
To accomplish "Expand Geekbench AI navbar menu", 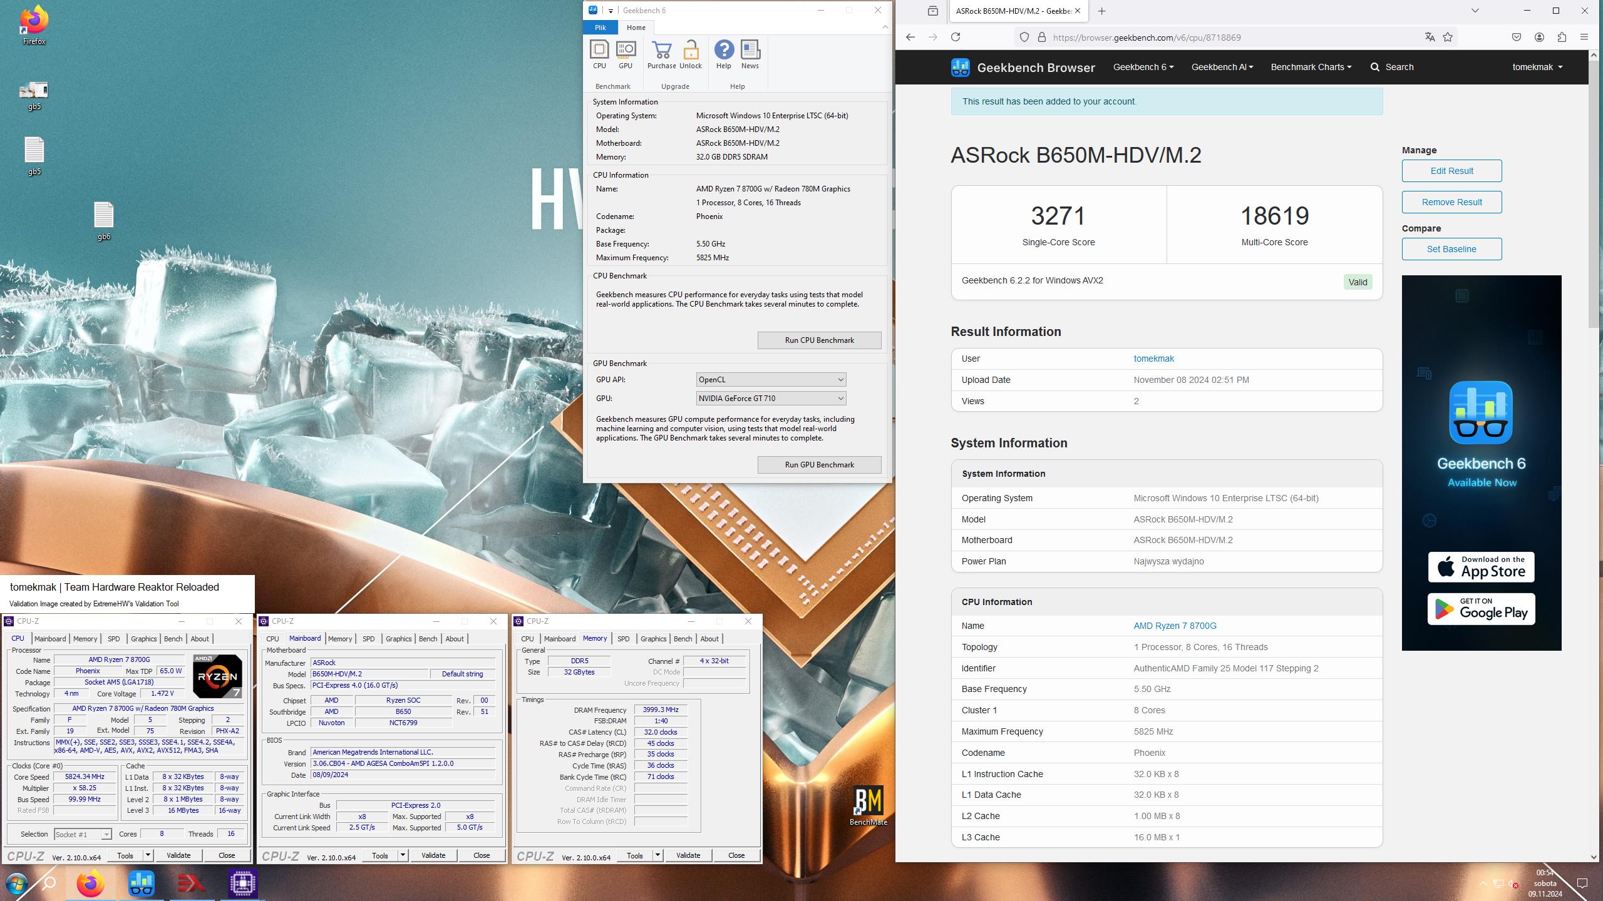I will pyautogui.click(x=1222, y=67).
